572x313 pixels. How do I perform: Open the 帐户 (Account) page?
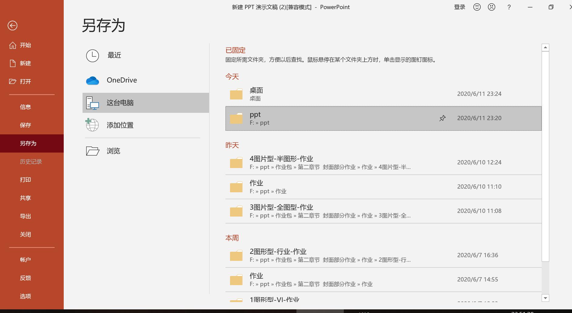tap(25, 259)
